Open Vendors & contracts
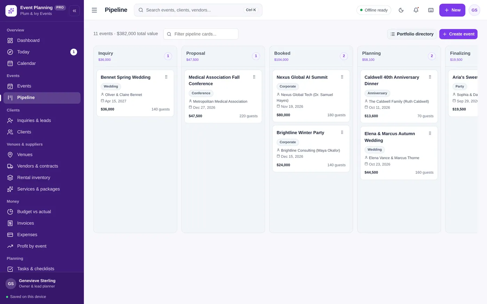The width and height of the screenshot is (487, 304). pos(42,166)
